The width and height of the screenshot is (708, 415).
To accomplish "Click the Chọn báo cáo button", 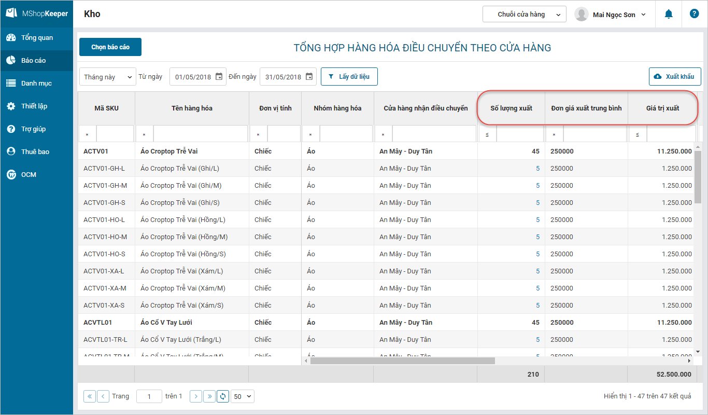I will pyautogui.click(x=110, y=47).
